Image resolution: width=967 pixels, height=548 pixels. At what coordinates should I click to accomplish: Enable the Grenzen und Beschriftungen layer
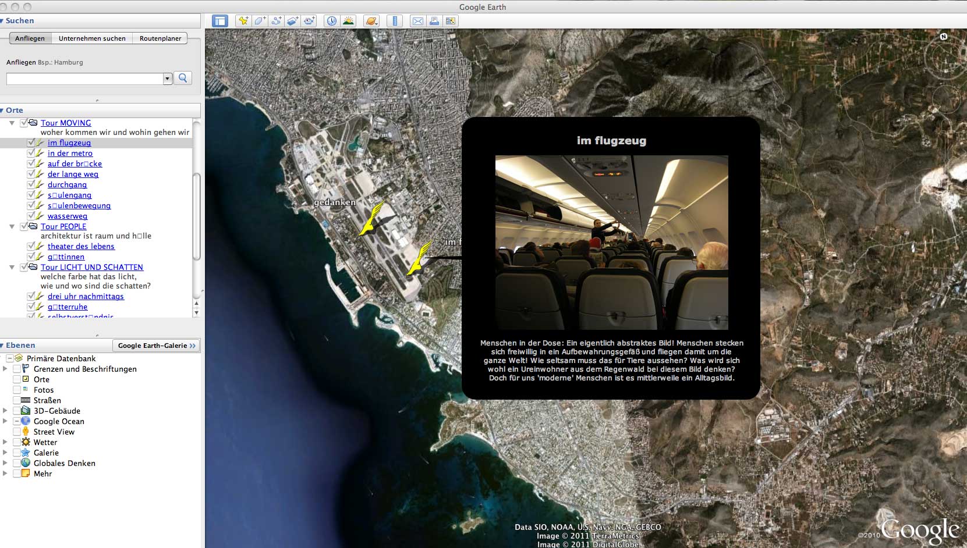pyautogui.click(x=17, y=369)
